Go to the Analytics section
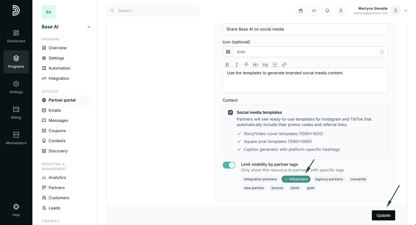This screenshot has height=225, width=416. pyautogui.click(x=57, y=178)
